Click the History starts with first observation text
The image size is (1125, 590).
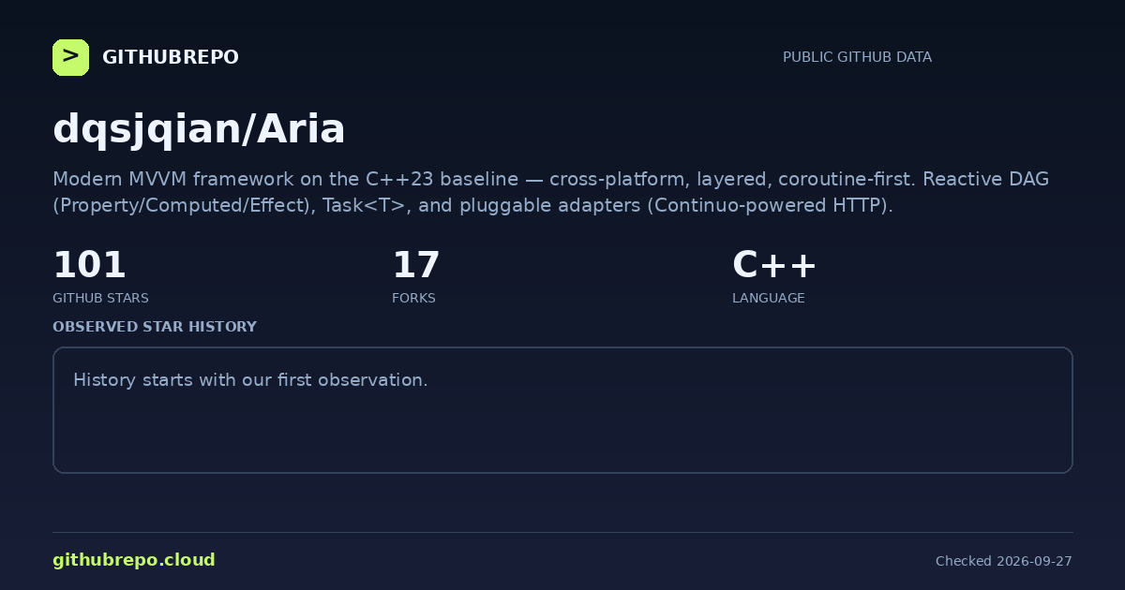click(250, 380)
